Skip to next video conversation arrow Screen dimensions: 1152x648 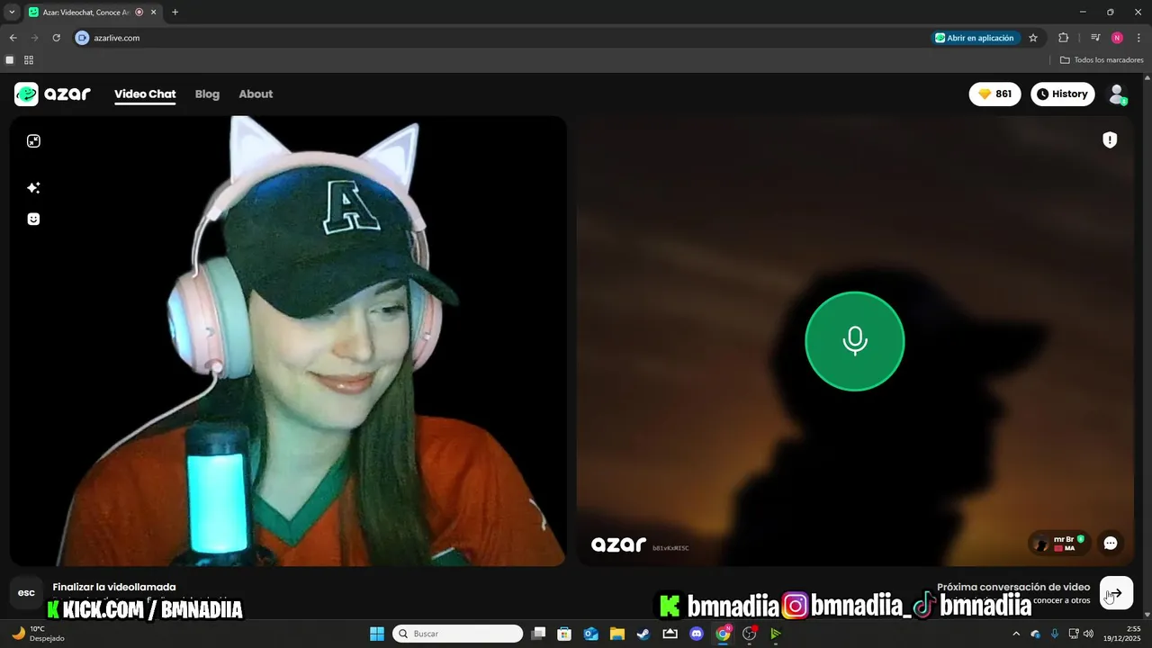(1116, 593)
